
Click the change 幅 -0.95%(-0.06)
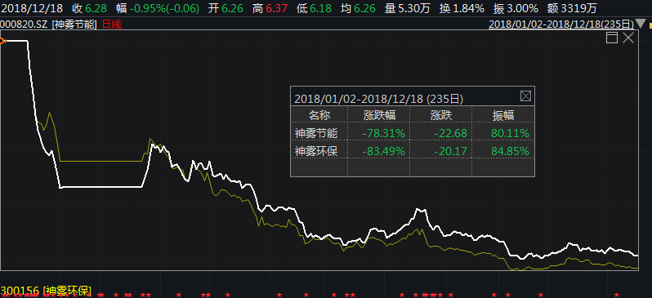pyautogui.click(x=158, y=8)
